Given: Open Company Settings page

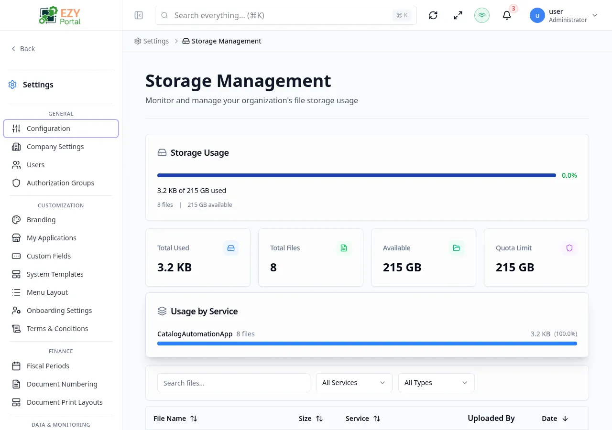Looking at the screenshot, I should 61,147.
